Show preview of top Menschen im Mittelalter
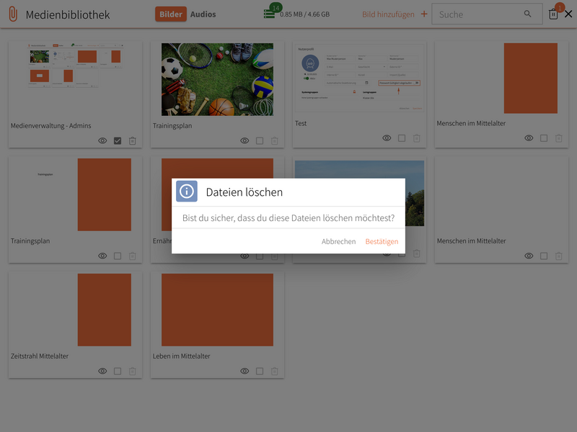577x432 pixels. pos(529,138)
